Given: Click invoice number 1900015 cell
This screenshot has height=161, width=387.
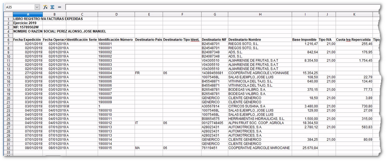Looking at the screenshot, I should (116, 148).
